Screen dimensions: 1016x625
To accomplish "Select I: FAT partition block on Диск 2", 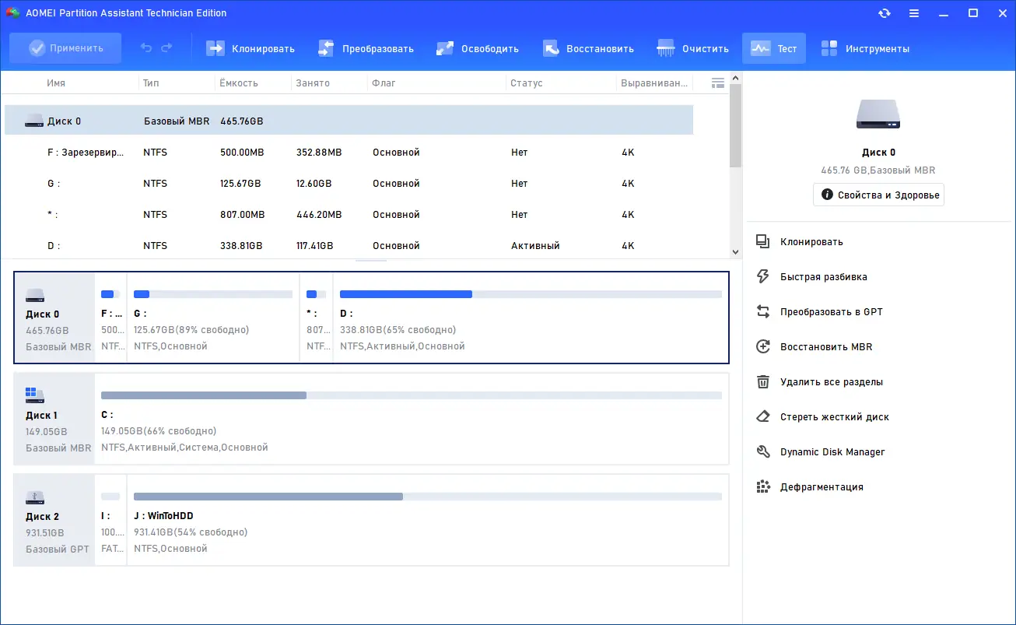I will pos(110,520).
